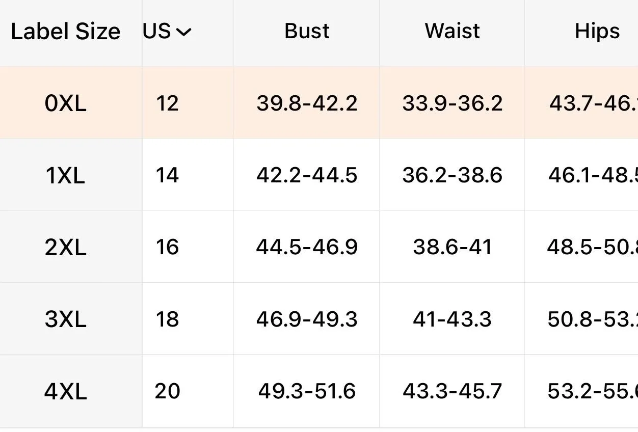Click bust measurement 39.8-42.2

307,103
